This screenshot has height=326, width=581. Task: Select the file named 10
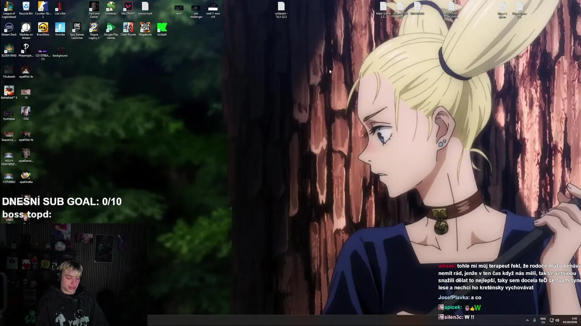[26, 94]
